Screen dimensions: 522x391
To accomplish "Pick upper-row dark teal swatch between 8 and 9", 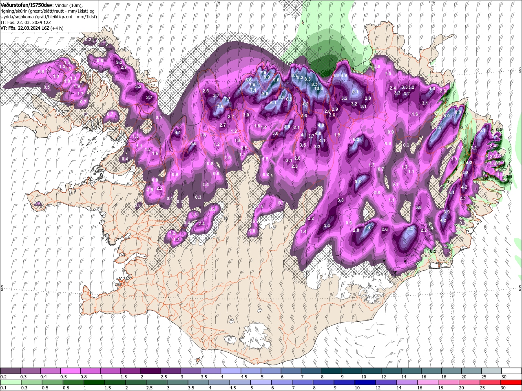I will [330, 371].
